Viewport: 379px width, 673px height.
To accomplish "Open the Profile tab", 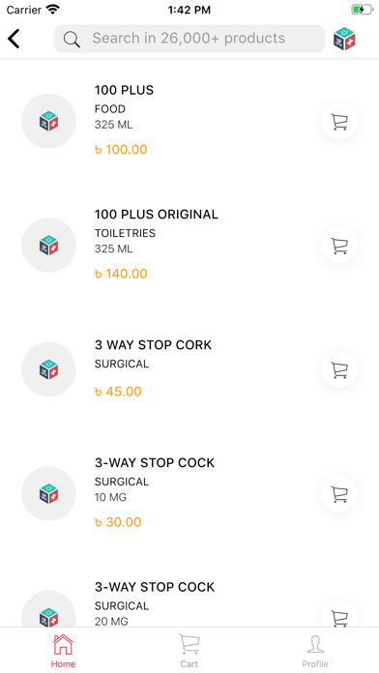I will coord(315,651).
